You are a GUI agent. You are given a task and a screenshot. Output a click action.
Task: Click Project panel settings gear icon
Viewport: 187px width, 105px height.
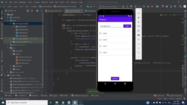[37, 11]
